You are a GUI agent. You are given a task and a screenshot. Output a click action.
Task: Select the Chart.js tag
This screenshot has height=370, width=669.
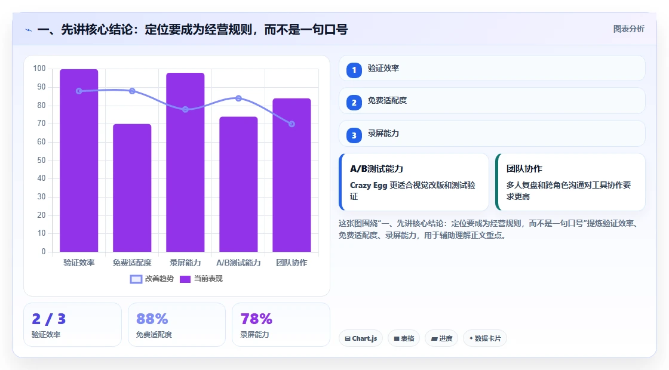pos(361,338)
